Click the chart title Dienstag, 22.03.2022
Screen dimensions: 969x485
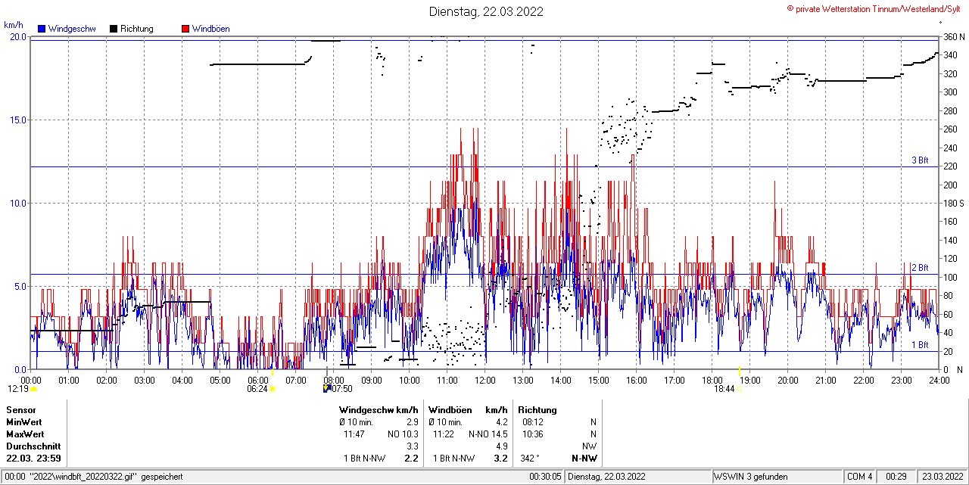pos(485,11)
